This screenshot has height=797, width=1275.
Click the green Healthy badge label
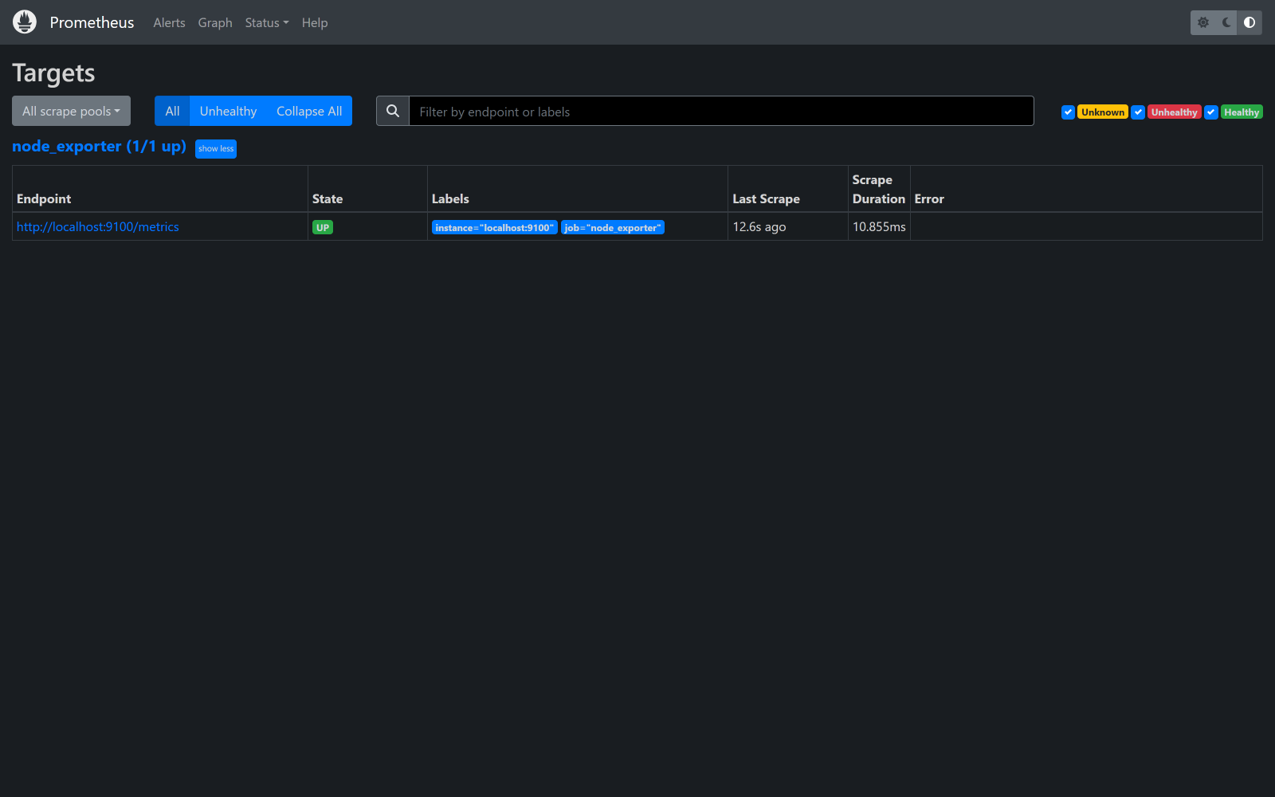[1242, 112]
